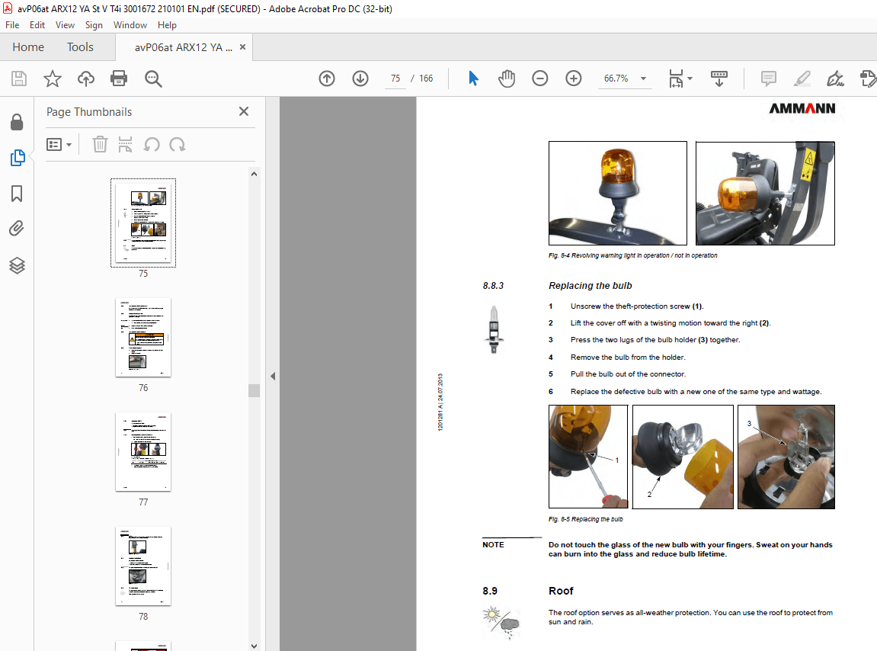The height and width of the screenshot is (651, 877).
Task: Select the page 77 thumbnail
Action: pos(143,452)
